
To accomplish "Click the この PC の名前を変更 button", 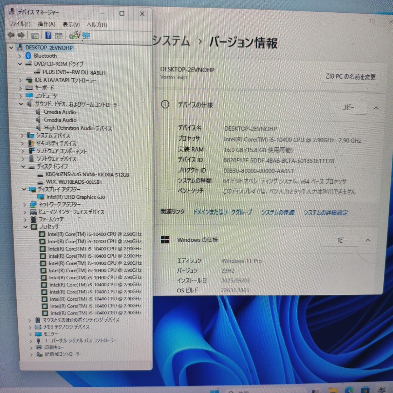I will point(350,77).
